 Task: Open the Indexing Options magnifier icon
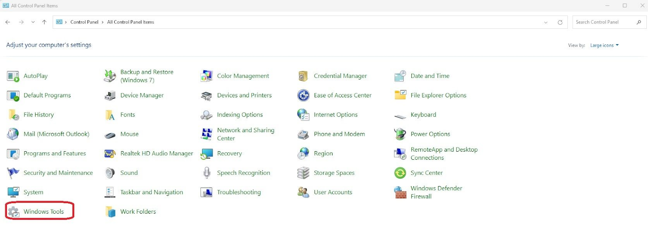[207, 115]
